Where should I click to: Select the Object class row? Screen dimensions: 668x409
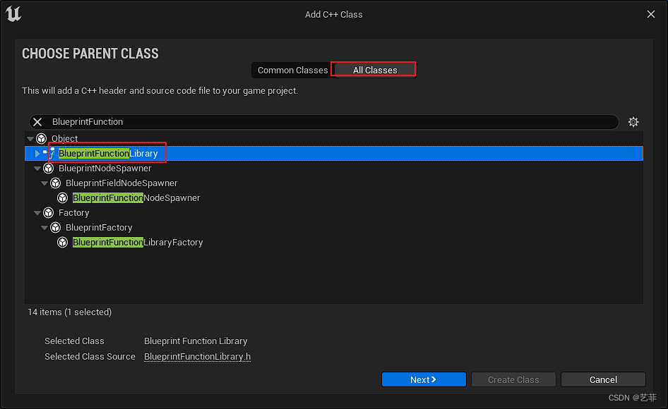tap(333, 138)
